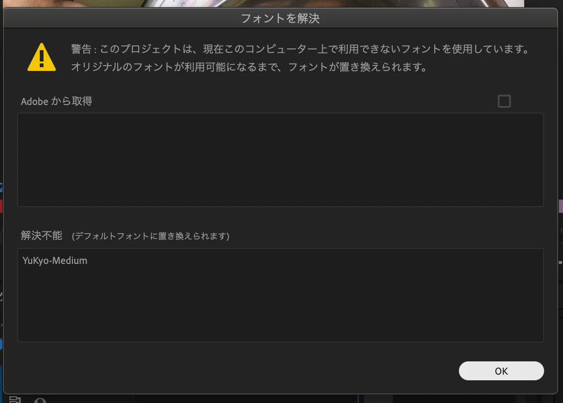The width and height of the screenshot is (563, 403).
Task: Click the blue item on the left edge
Action: tap(1, 344)
